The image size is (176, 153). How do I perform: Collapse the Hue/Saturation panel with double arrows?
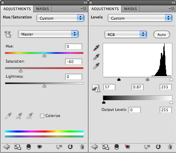pyautogui.click(x=86, y=2)
